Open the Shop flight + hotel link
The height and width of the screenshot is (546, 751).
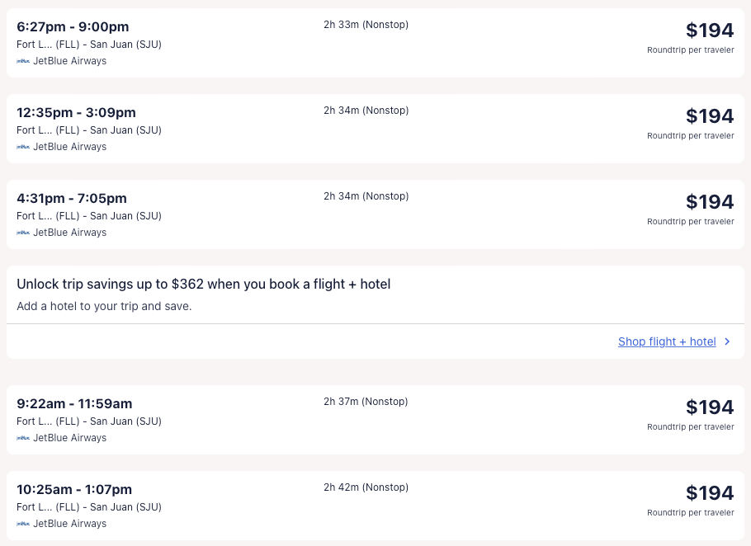[667, 341]
